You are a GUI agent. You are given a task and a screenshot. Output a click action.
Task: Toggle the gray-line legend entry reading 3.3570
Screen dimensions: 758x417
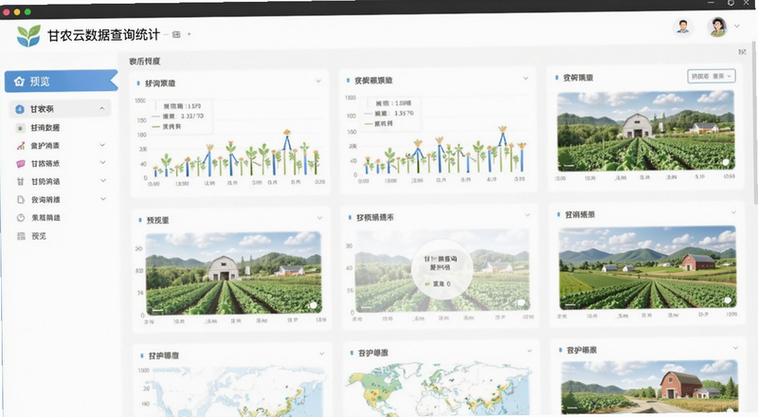(388, 113)
